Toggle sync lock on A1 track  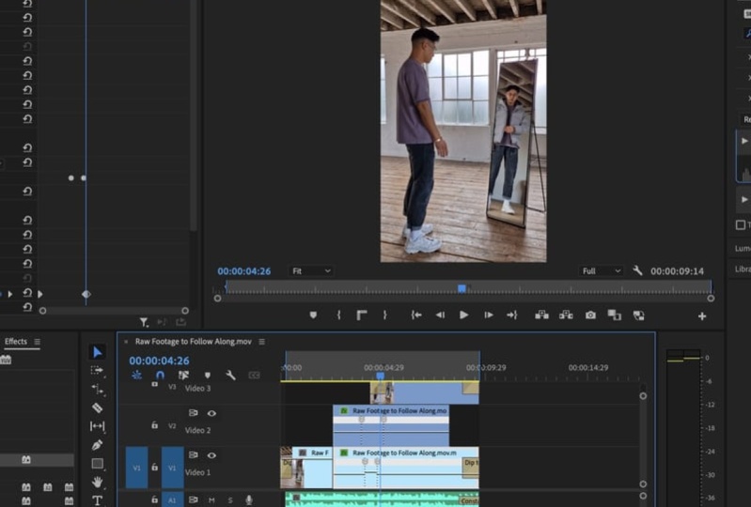pyautogui.click(x=193, y=499)
